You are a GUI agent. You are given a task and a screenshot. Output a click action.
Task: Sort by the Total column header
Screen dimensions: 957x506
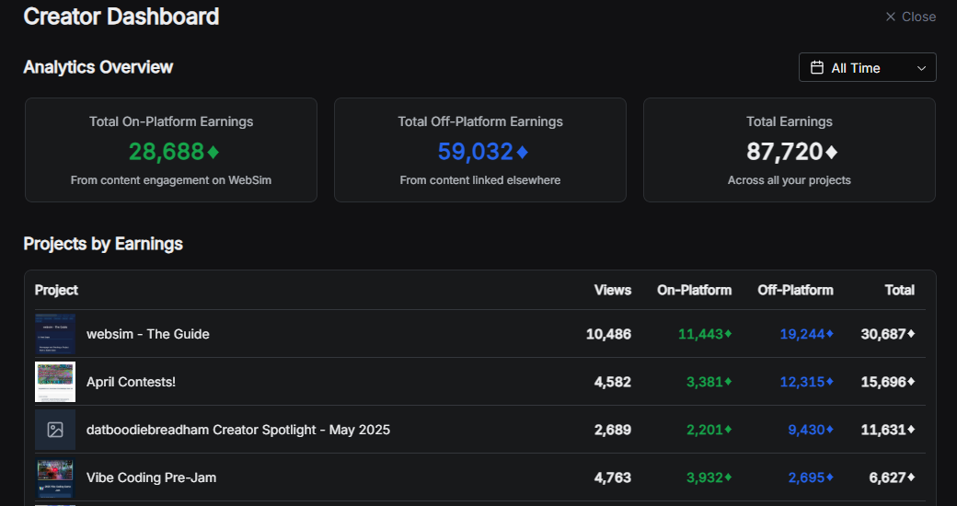tap(899, 290)
